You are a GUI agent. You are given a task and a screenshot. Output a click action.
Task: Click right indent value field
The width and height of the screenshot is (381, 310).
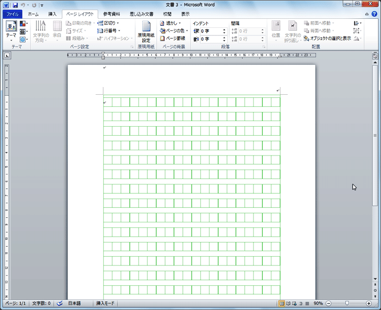coord(211,39)
